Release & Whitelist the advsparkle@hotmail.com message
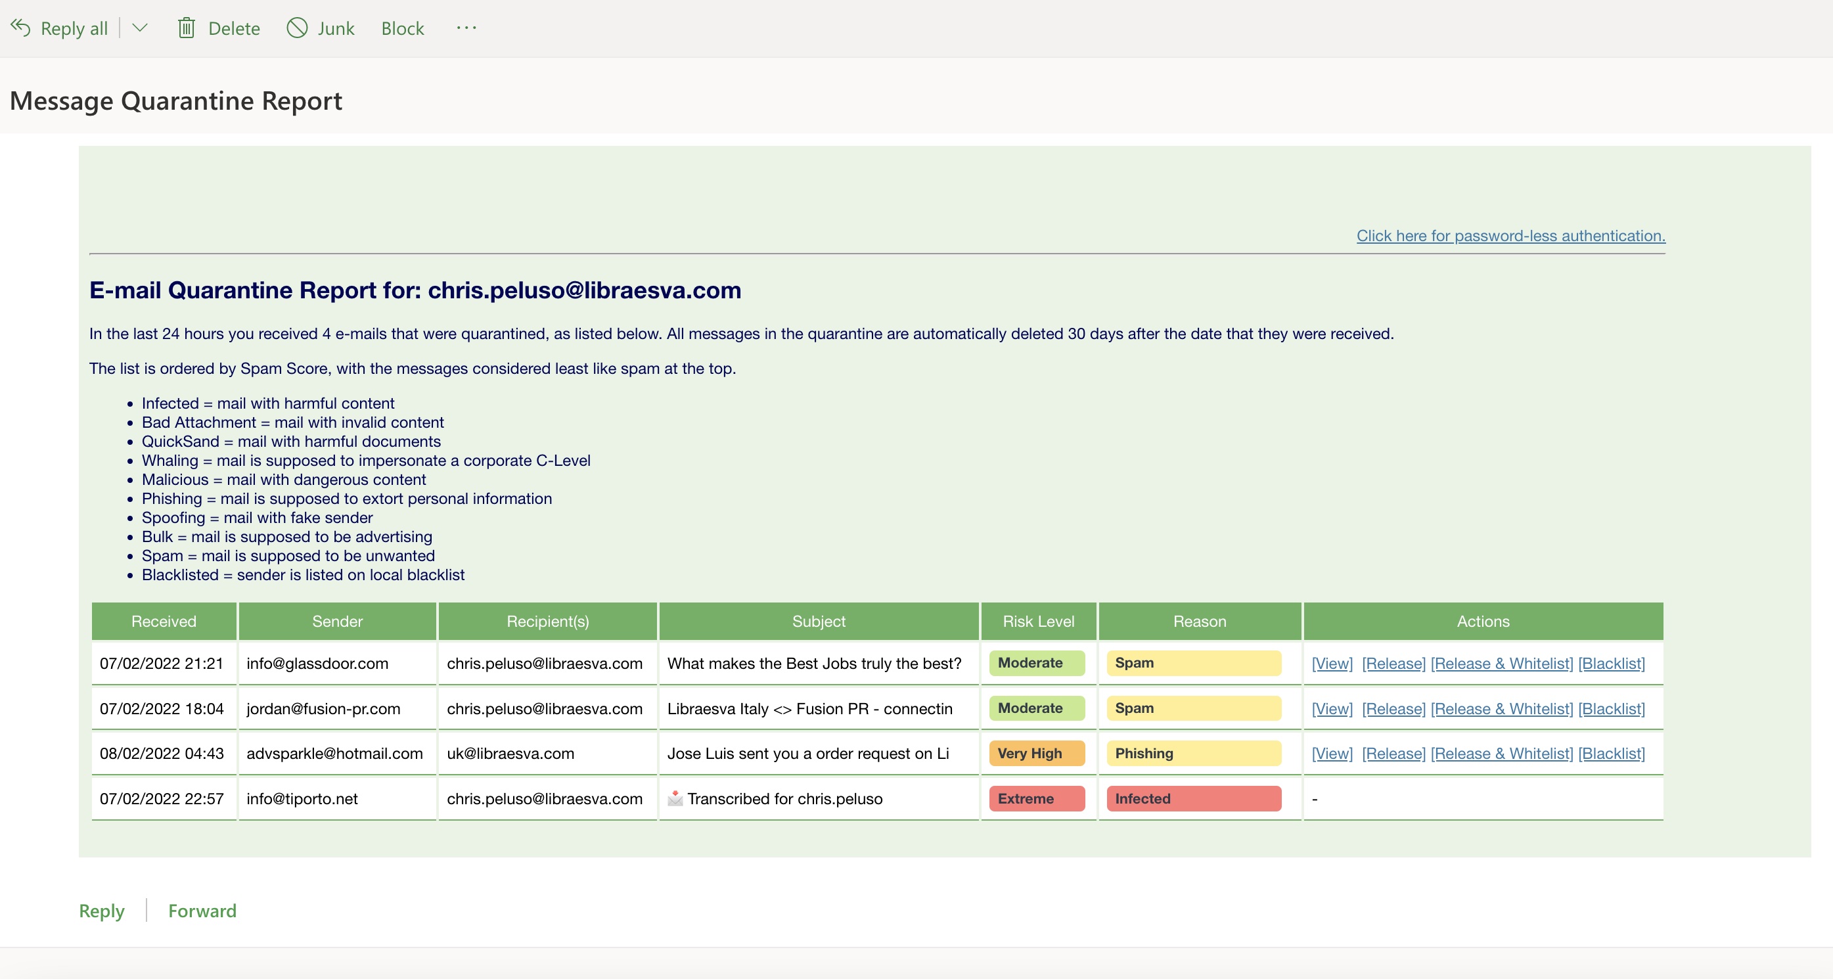1833x979 pixels. coord(1501,754)
